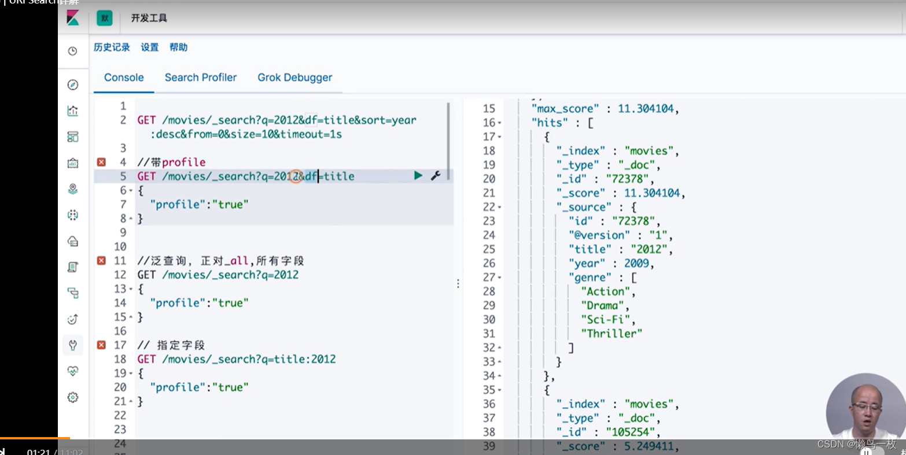Screen dimensions: 906x455
Task: Switch to the Search Profiler tab
Action: pos(201,77)
